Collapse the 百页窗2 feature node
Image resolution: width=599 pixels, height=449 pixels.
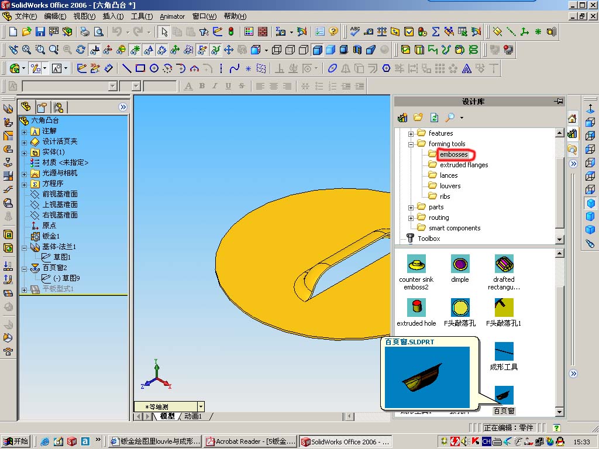pyautogui.click(x=24, y=269)
